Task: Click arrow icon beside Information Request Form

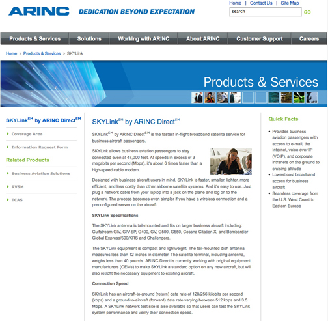Action: 8,147
